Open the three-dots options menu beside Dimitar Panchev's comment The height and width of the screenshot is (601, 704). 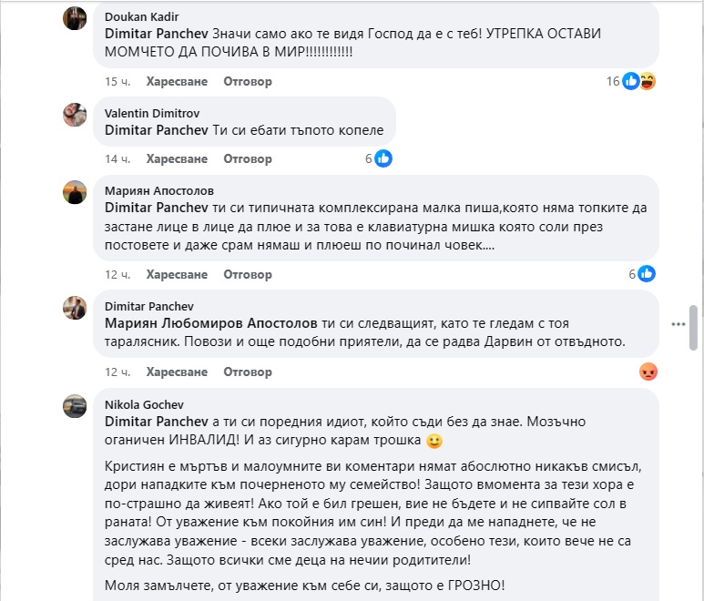tap(677, 322)
